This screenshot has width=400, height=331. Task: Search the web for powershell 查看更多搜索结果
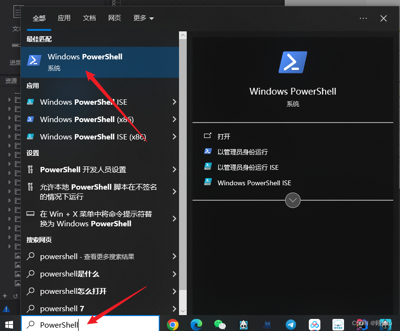coord(100,256)
